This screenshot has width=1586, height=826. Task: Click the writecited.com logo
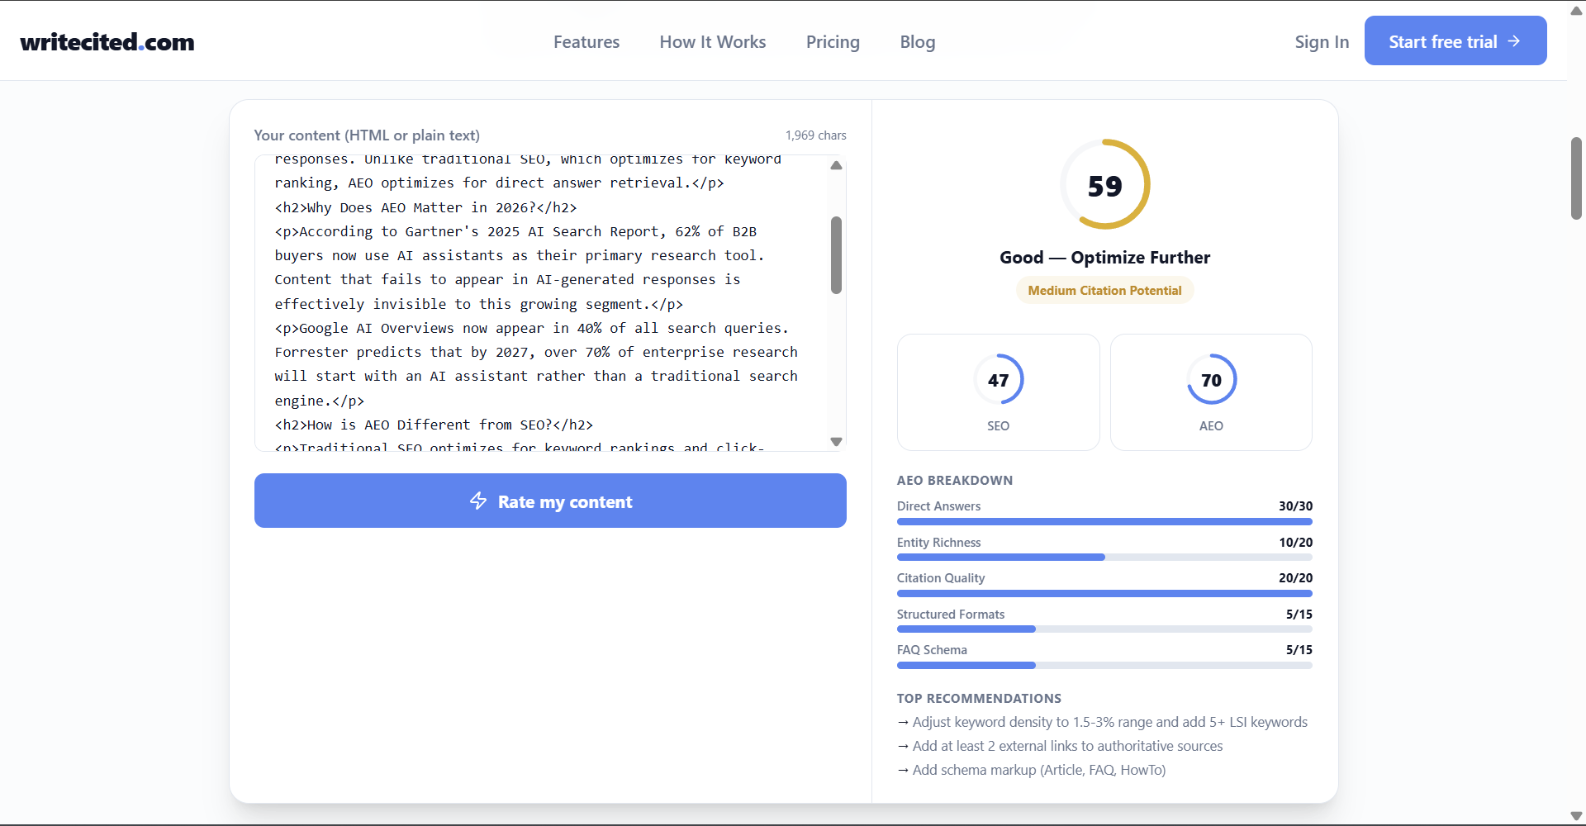click(107, 42)
